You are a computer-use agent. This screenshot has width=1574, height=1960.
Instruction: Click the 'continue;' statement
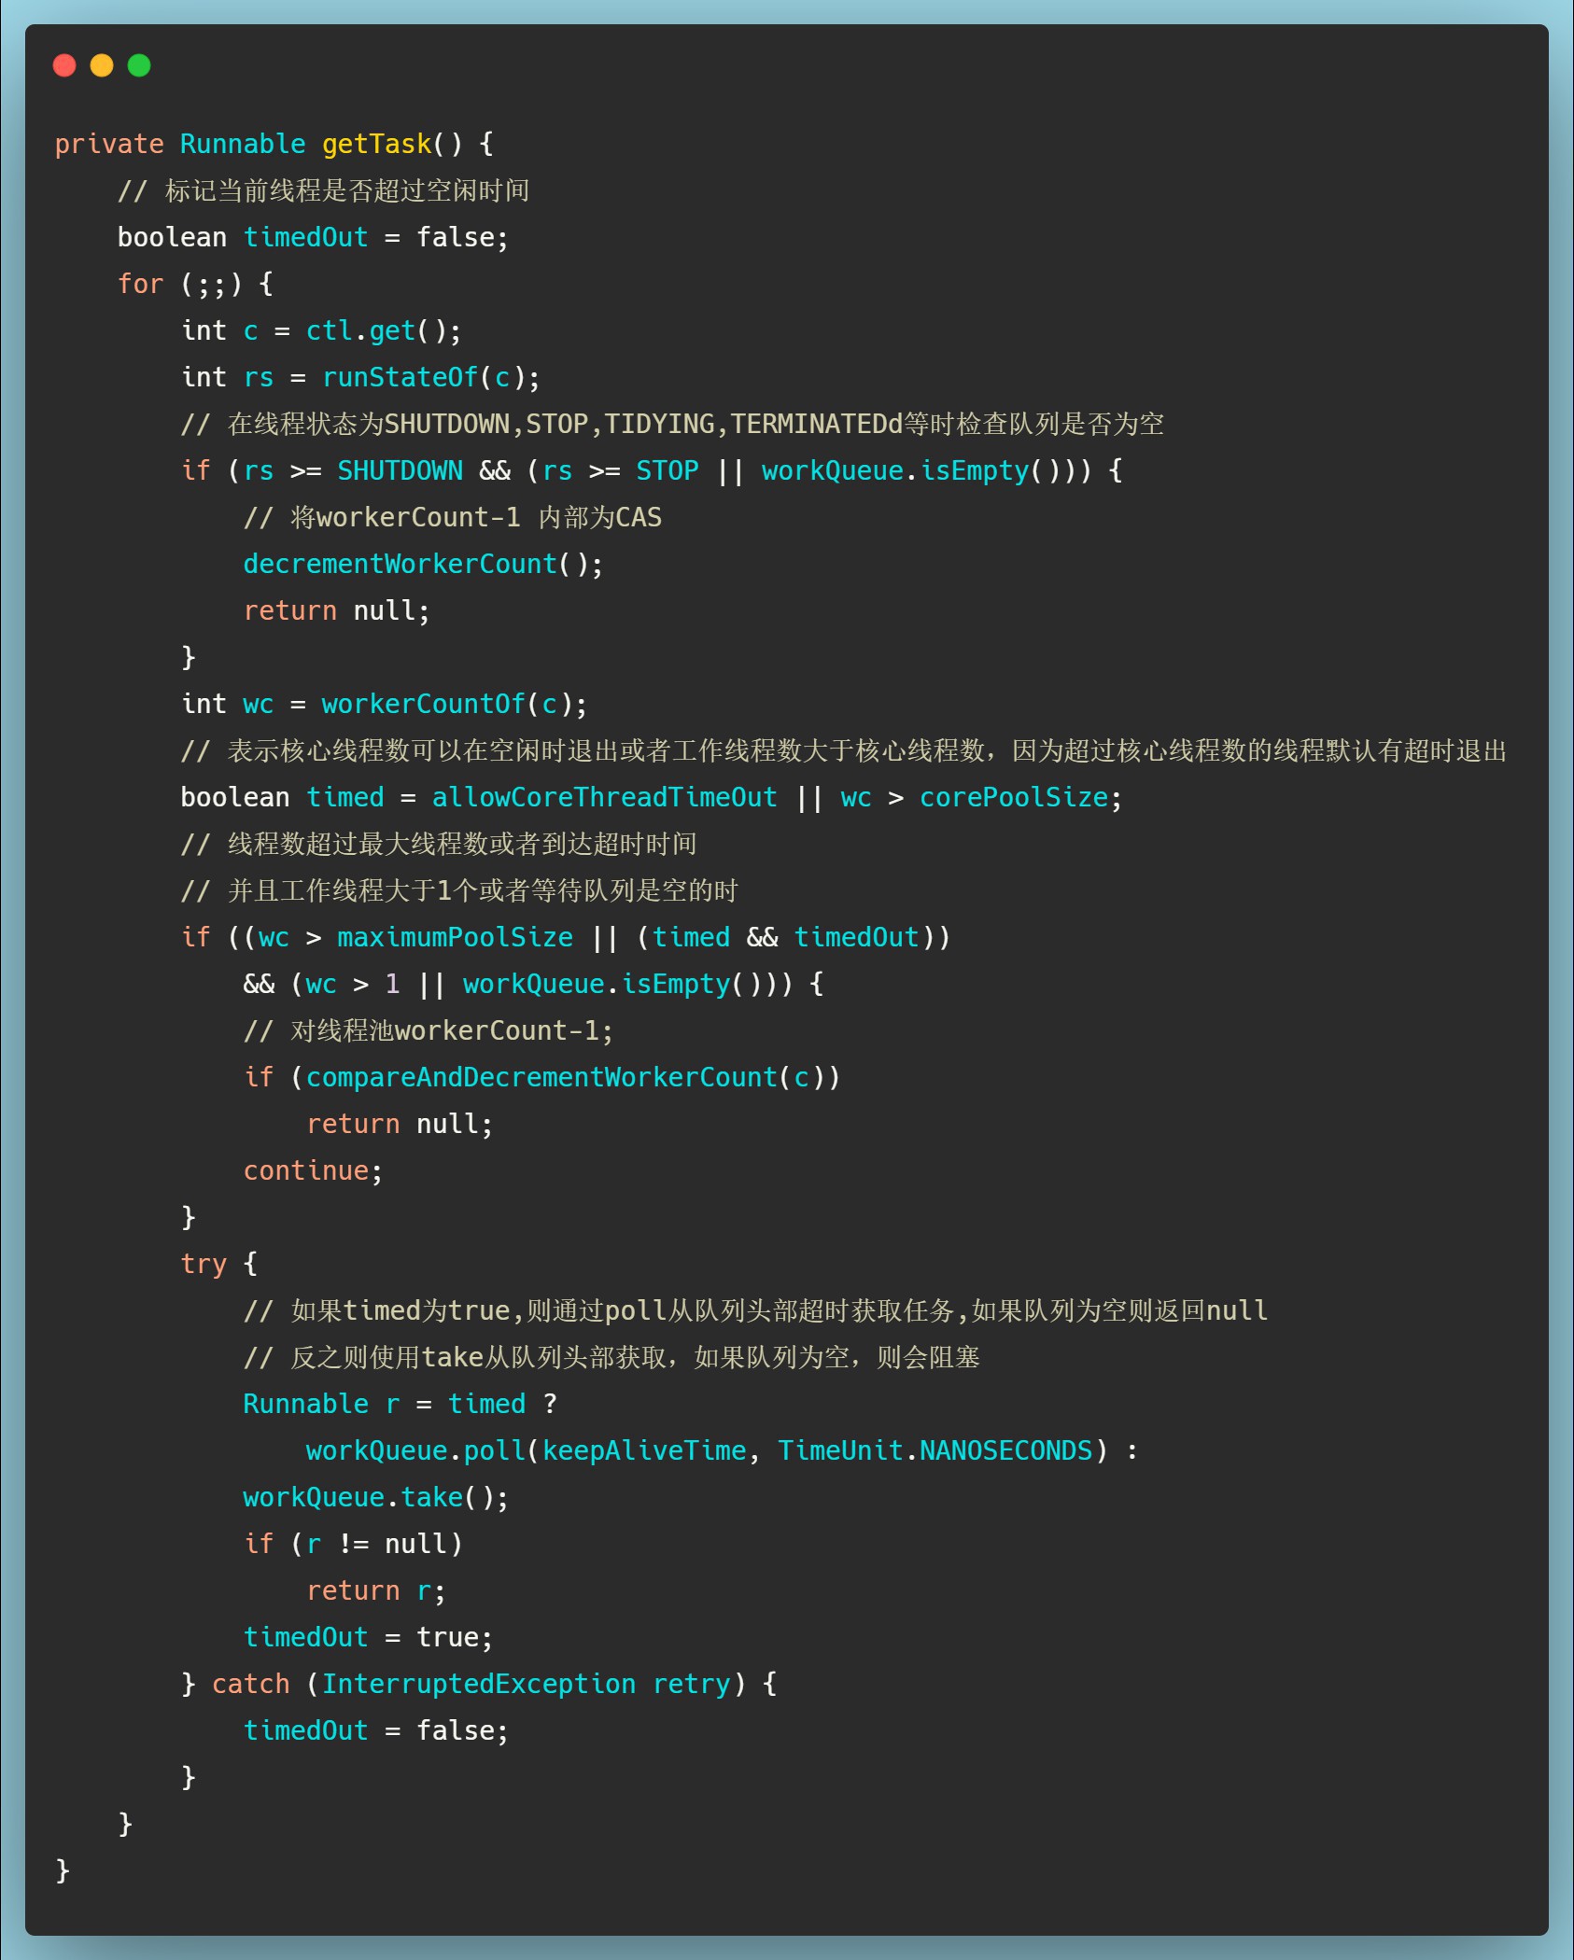(x=313, y=1170)
